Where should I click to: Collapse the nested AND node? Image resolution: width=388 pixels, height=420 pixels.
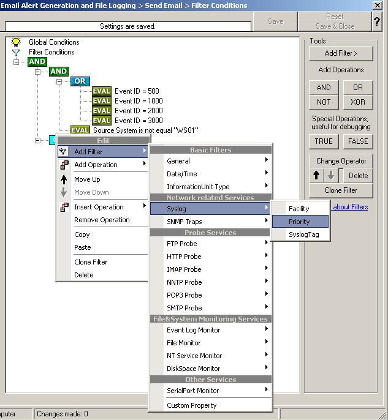pyautogui.click(x=38, y=72)
